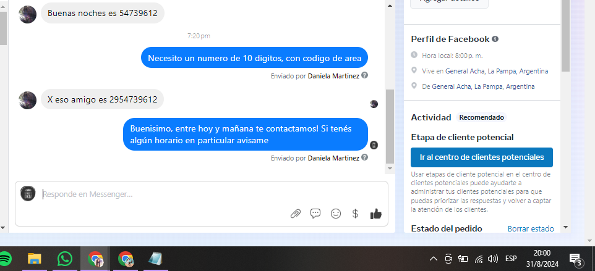Open the ESP language selector

[x=511, y=259]
